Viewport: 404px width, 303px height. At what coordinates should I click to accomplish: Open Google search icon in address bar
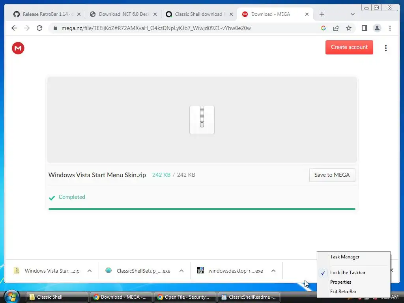324,28
